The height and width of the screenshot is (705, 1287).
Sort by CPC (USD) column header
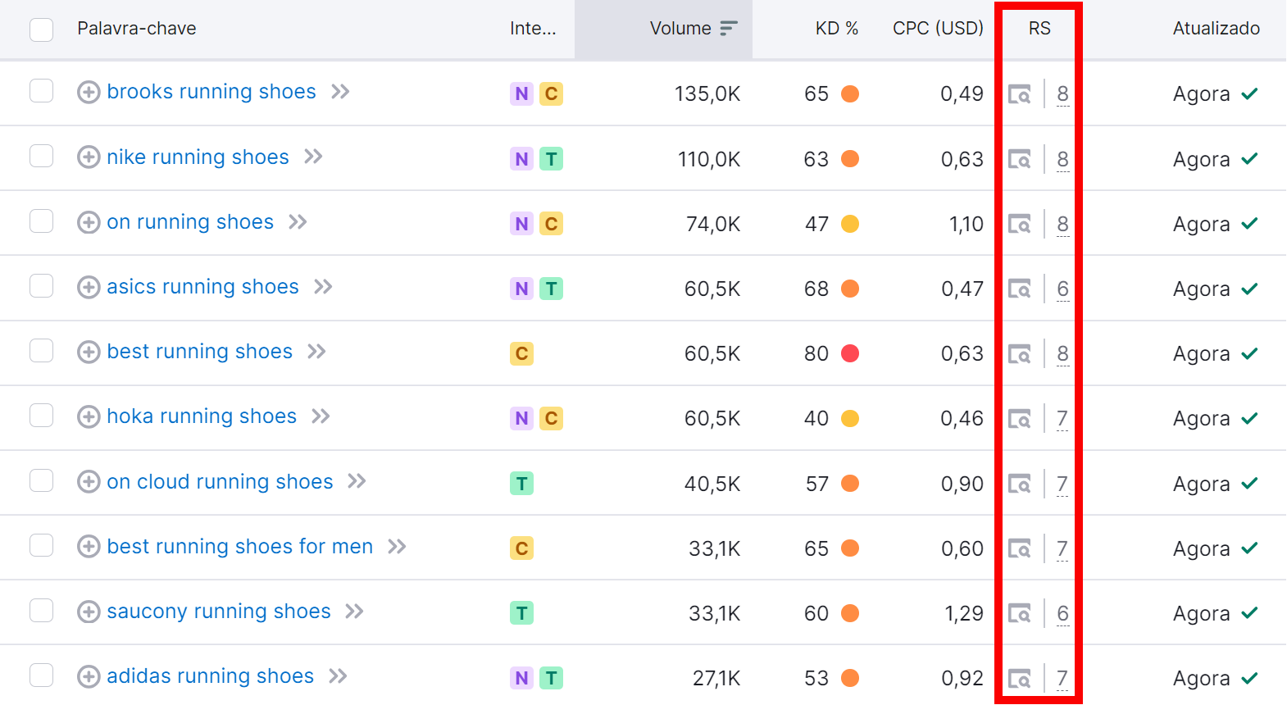point(938,29)
